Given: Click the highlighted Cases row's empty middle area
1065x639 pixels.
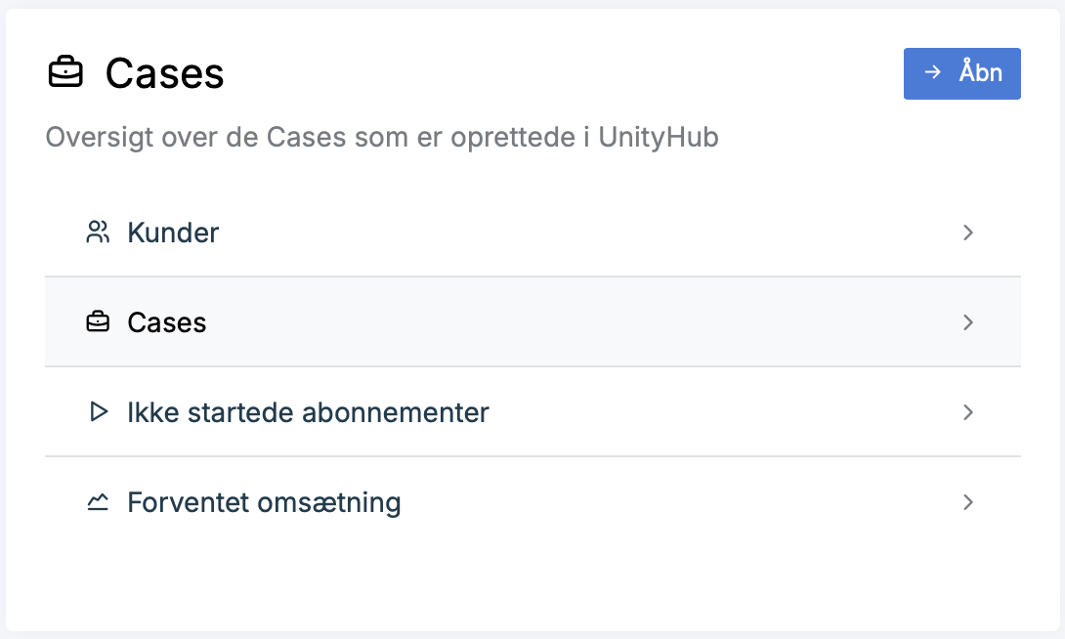Looking at the screenshot, I should point(586,322).
